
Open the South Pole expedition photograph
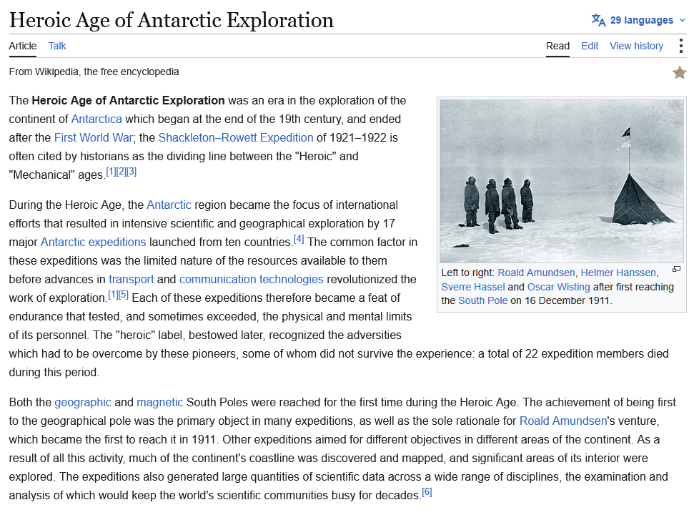tap(562, 181)
